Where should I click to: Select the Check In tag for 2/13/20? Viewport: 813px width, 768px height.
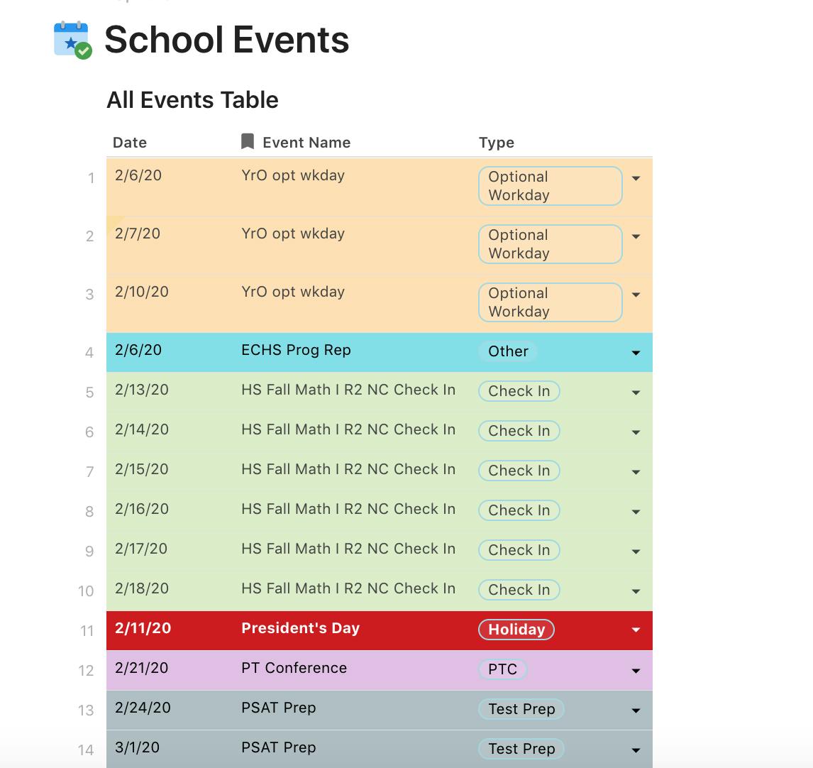[519, 391]
